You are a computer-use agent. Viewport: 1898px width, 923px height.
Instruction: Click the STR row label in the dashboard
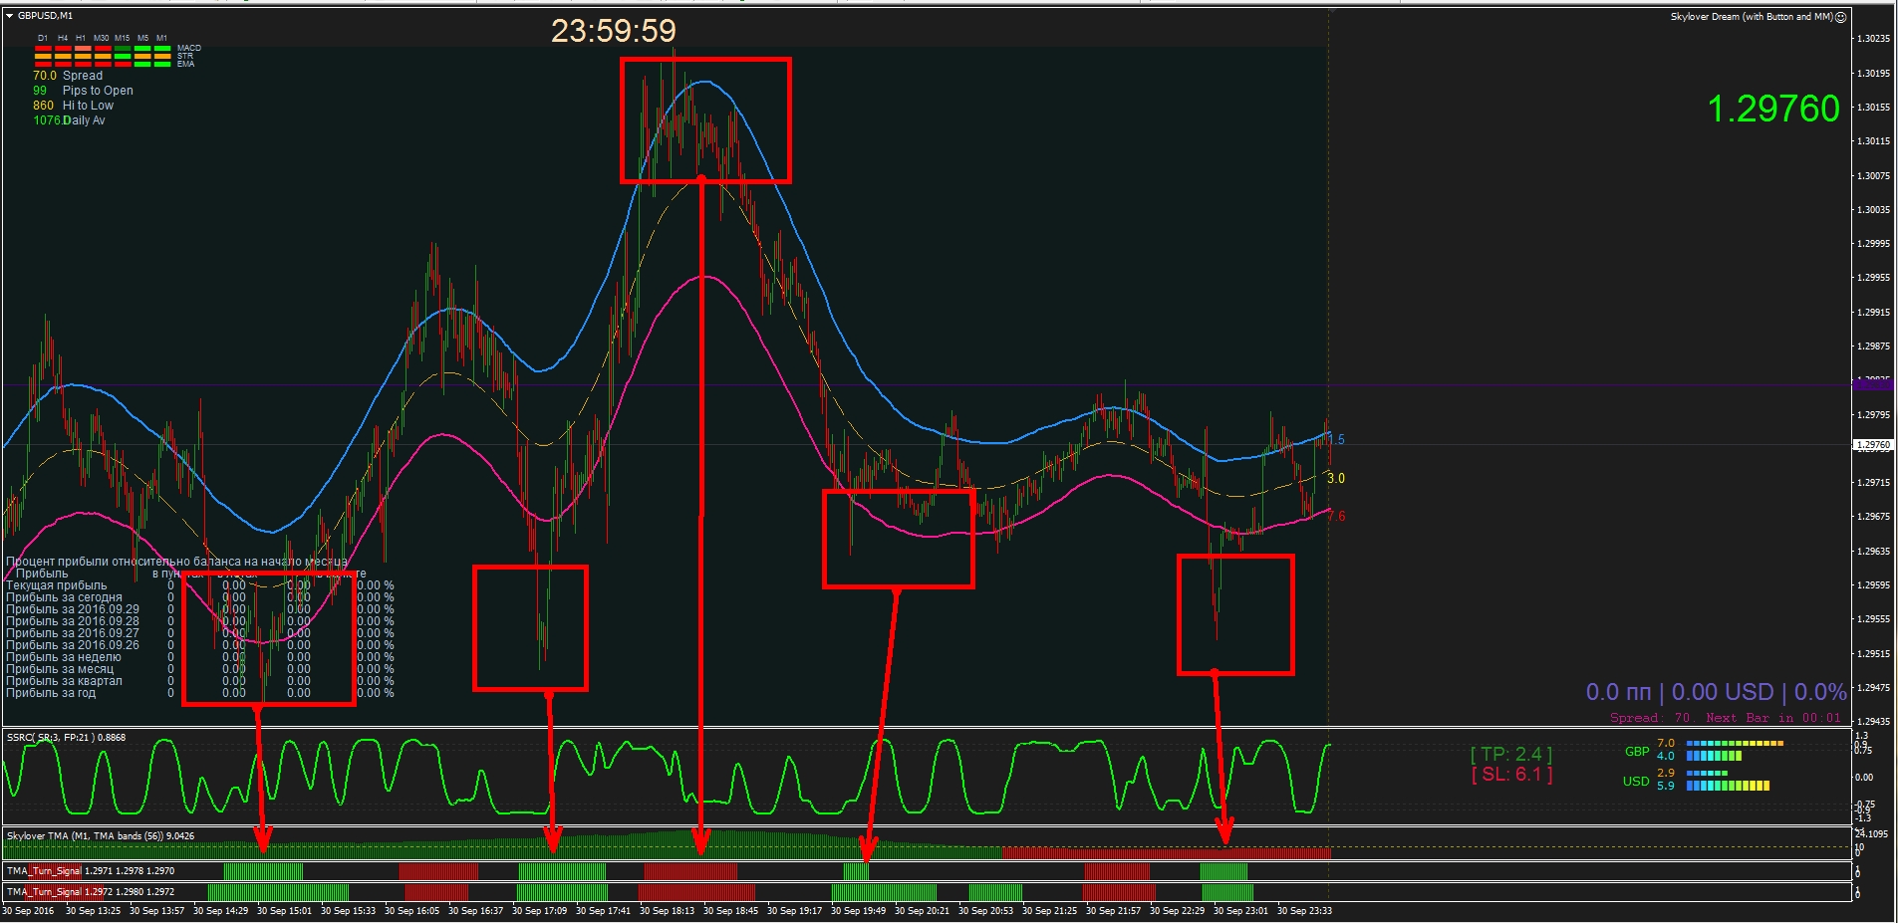click(x=185, y=56)
